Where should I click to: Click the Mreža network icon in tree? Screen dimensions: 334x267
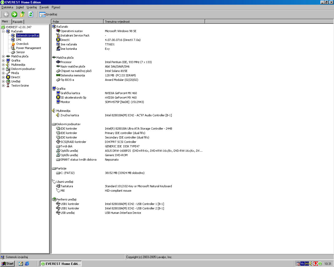click(x=8, y=73)
